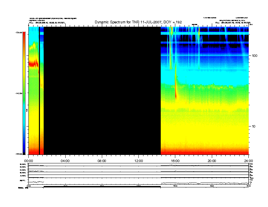Click the plot title 'Dynamic Spectrum for TNR 11-JUL-2007'
The image size is (268, 207).
(x=138, y=22)
